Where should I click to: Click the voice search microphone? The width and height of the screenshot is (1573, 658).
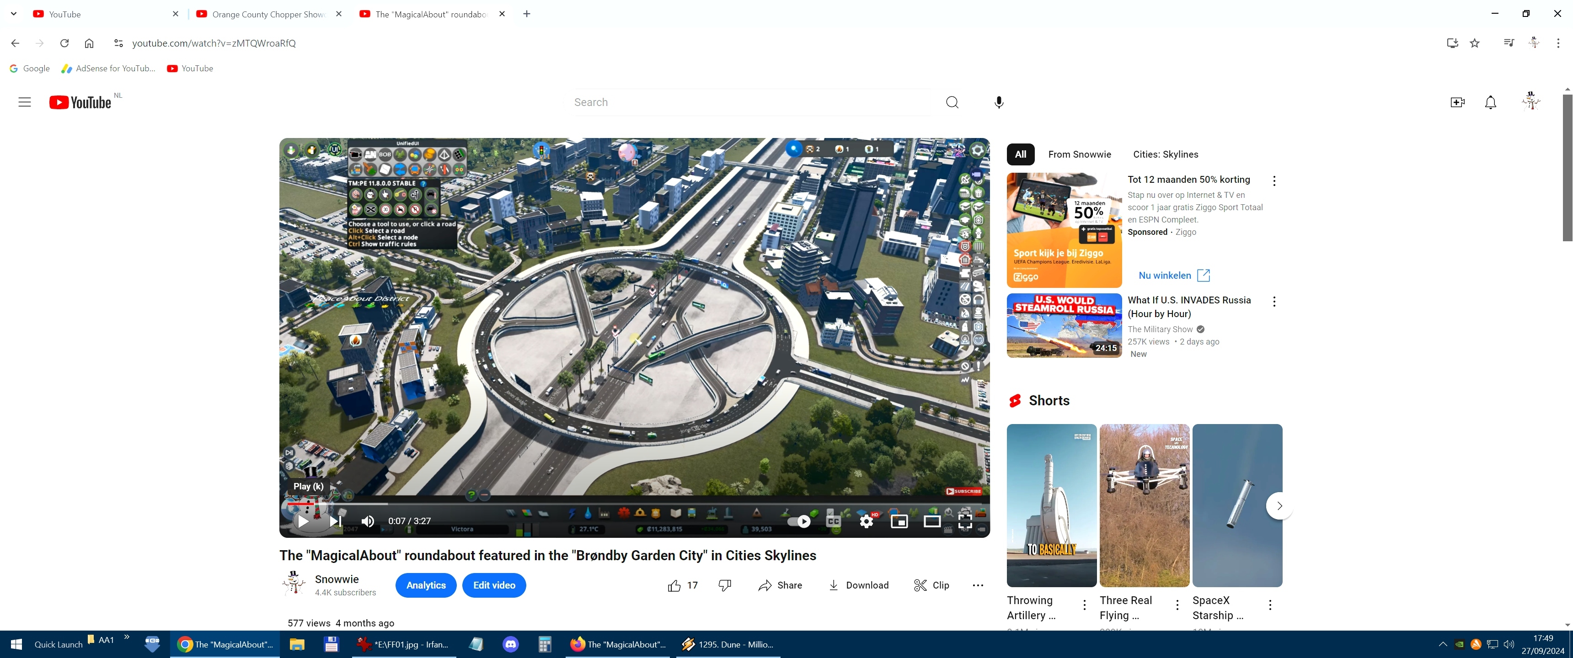point(998,102)
